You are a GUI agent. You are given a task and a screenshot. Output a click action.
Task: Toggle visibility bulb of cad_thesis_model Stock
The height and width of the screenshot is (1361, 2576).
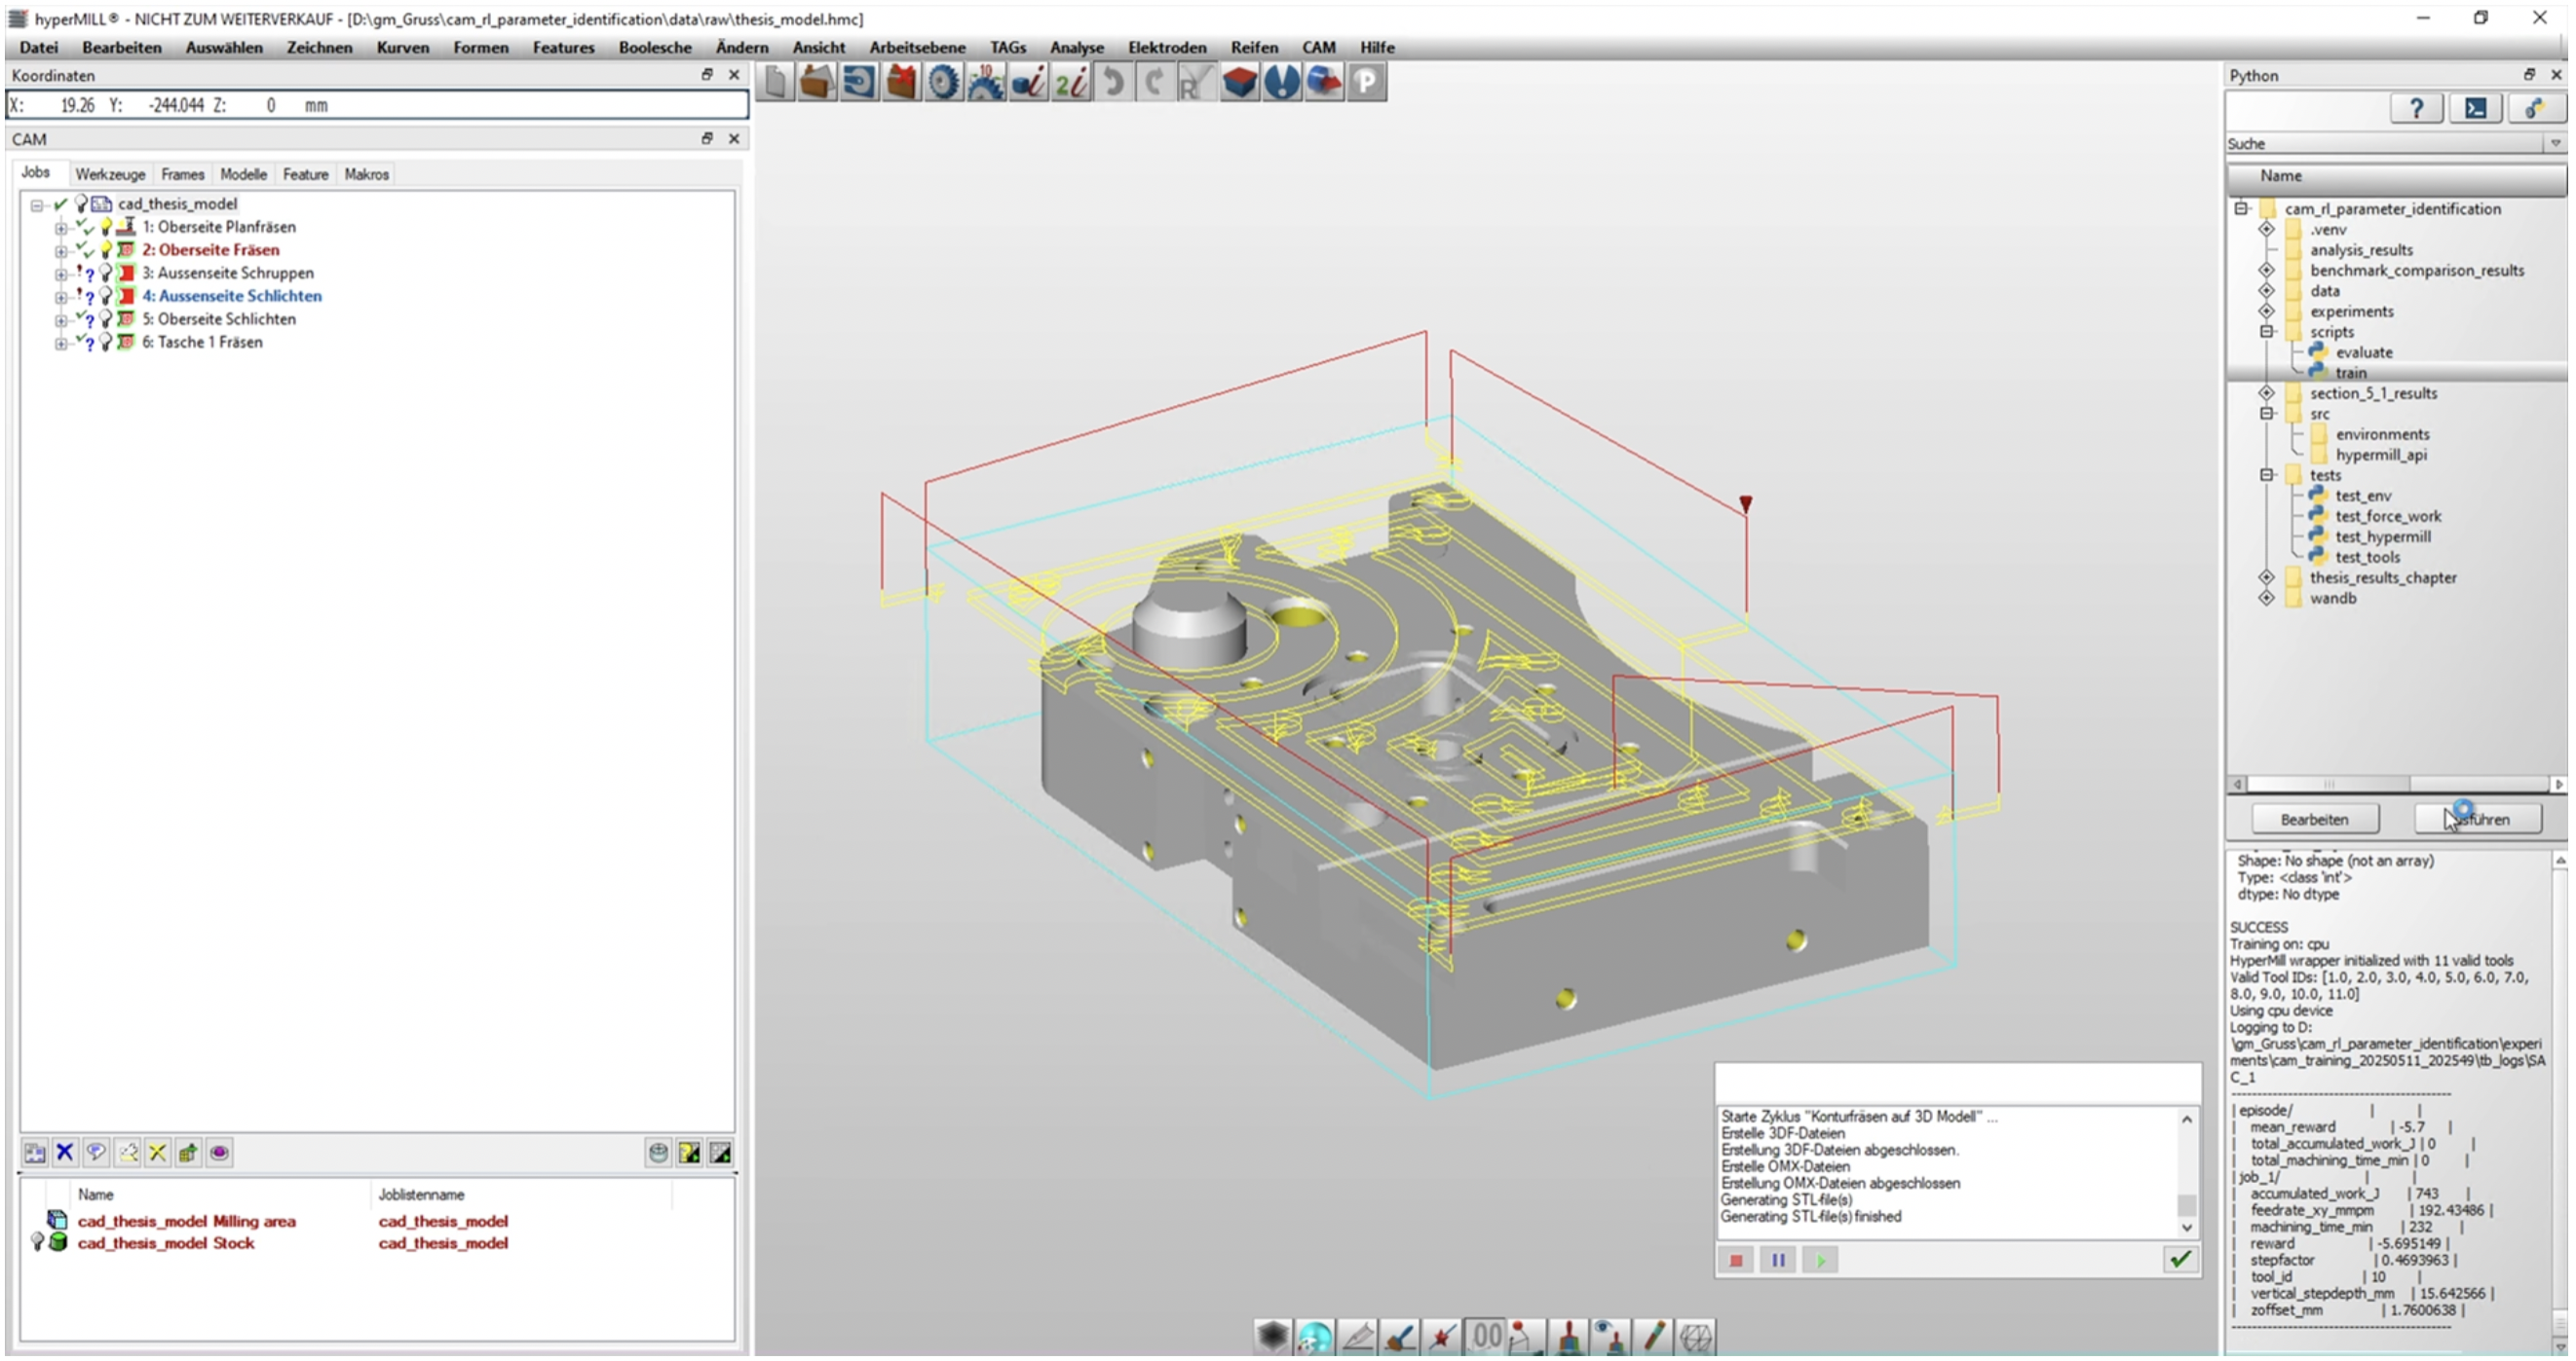(38, 1242)
